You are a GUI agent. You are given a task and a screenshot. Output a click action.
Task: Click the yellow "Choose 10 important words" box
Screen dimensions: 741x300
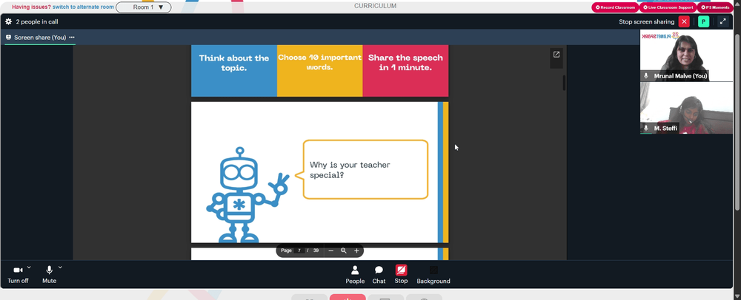(x=319, y=71)
